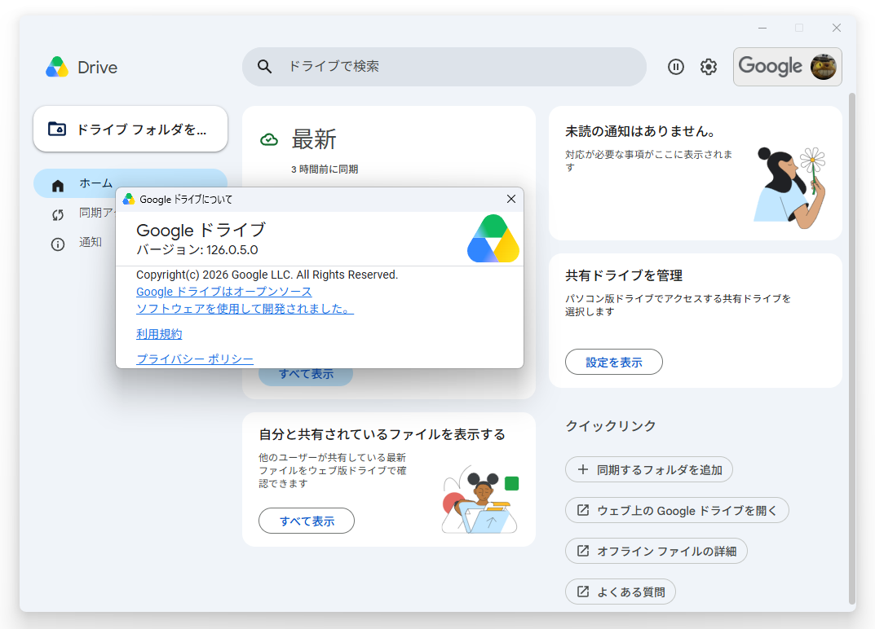Open 通知 in the sidebar
The height and width of the screenshot is (629, 875).
[x=91, y=242]
